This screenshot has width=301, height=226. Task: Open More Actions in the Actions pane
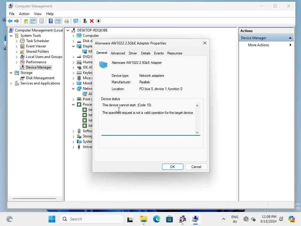tap(258, 45)
